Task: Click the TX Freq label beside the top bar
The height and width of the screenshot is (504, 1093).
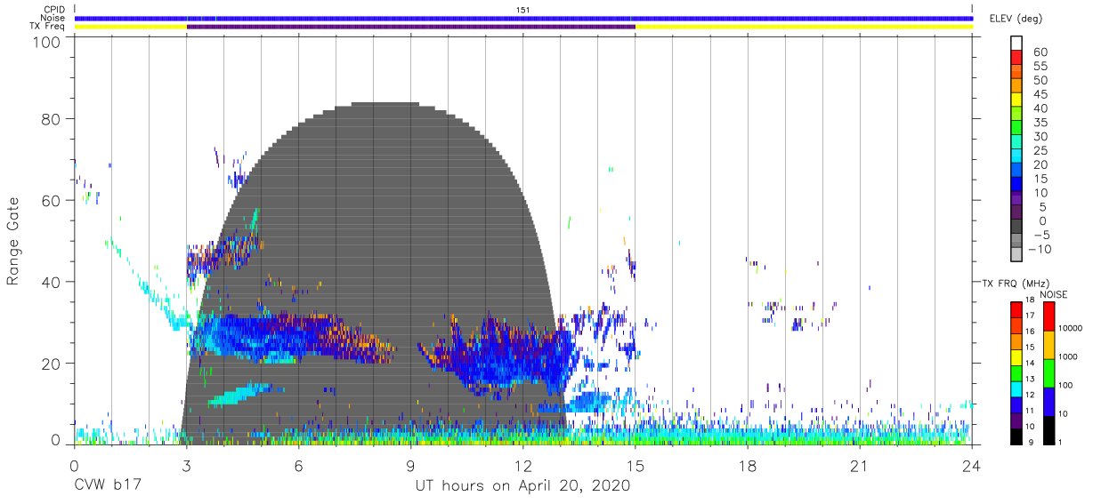Action: click(48, 27)
